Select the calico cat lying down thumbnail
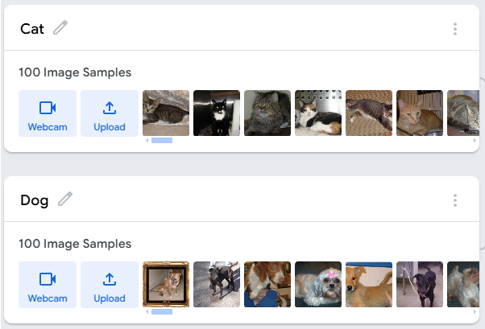Screen dimensions: 485x329 (318, 113)
